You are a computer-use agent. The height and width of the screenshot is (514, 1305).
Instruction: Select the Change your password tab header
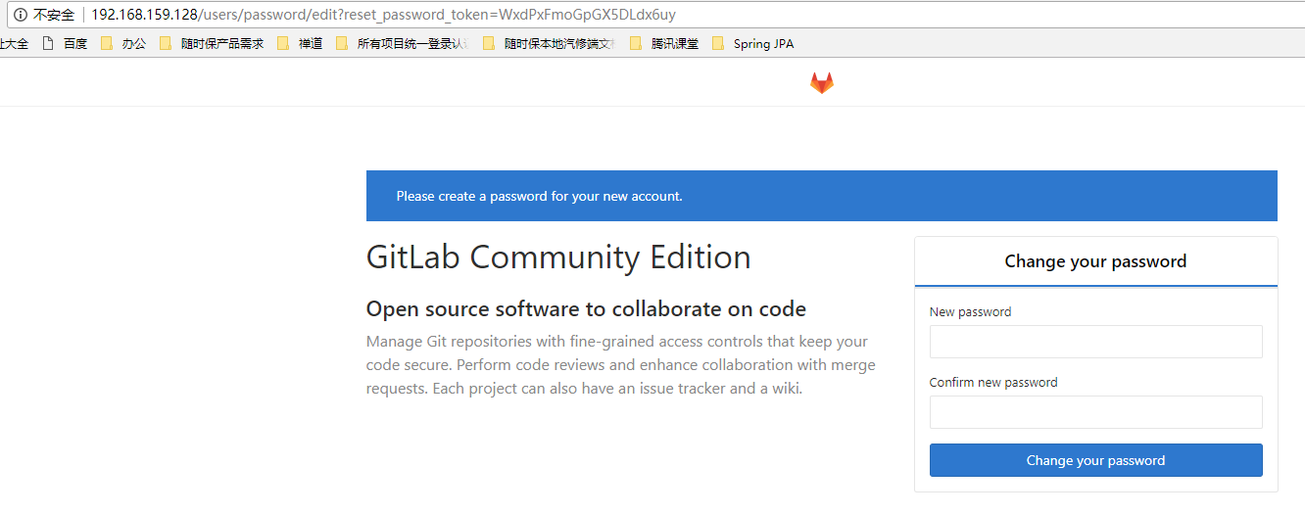point(1095,261)
